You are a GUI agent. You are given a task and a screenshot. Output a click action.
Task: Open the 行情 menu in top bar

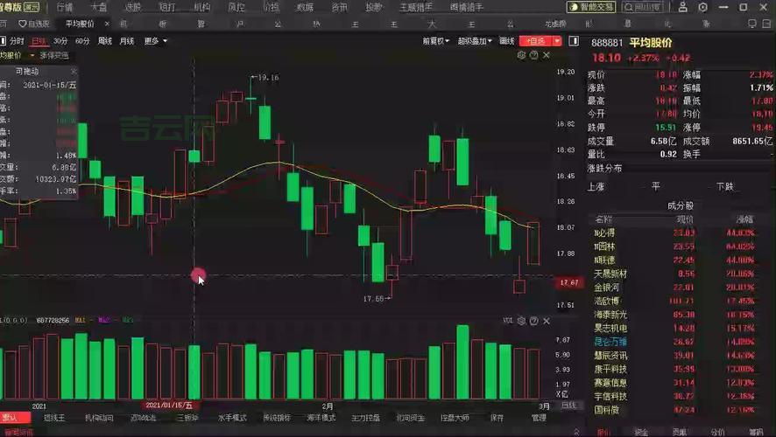pos(65,7)
